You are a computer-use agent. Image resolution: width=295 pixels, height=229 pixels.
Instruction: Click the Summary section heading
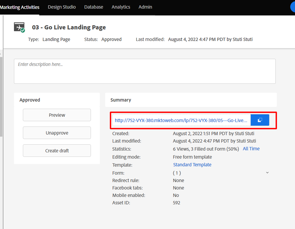point(121,100)
